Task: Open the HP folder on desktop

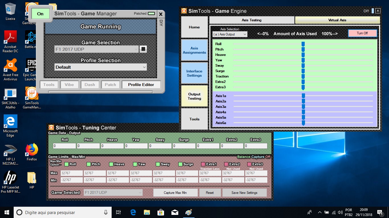Action: coord(32,181)
